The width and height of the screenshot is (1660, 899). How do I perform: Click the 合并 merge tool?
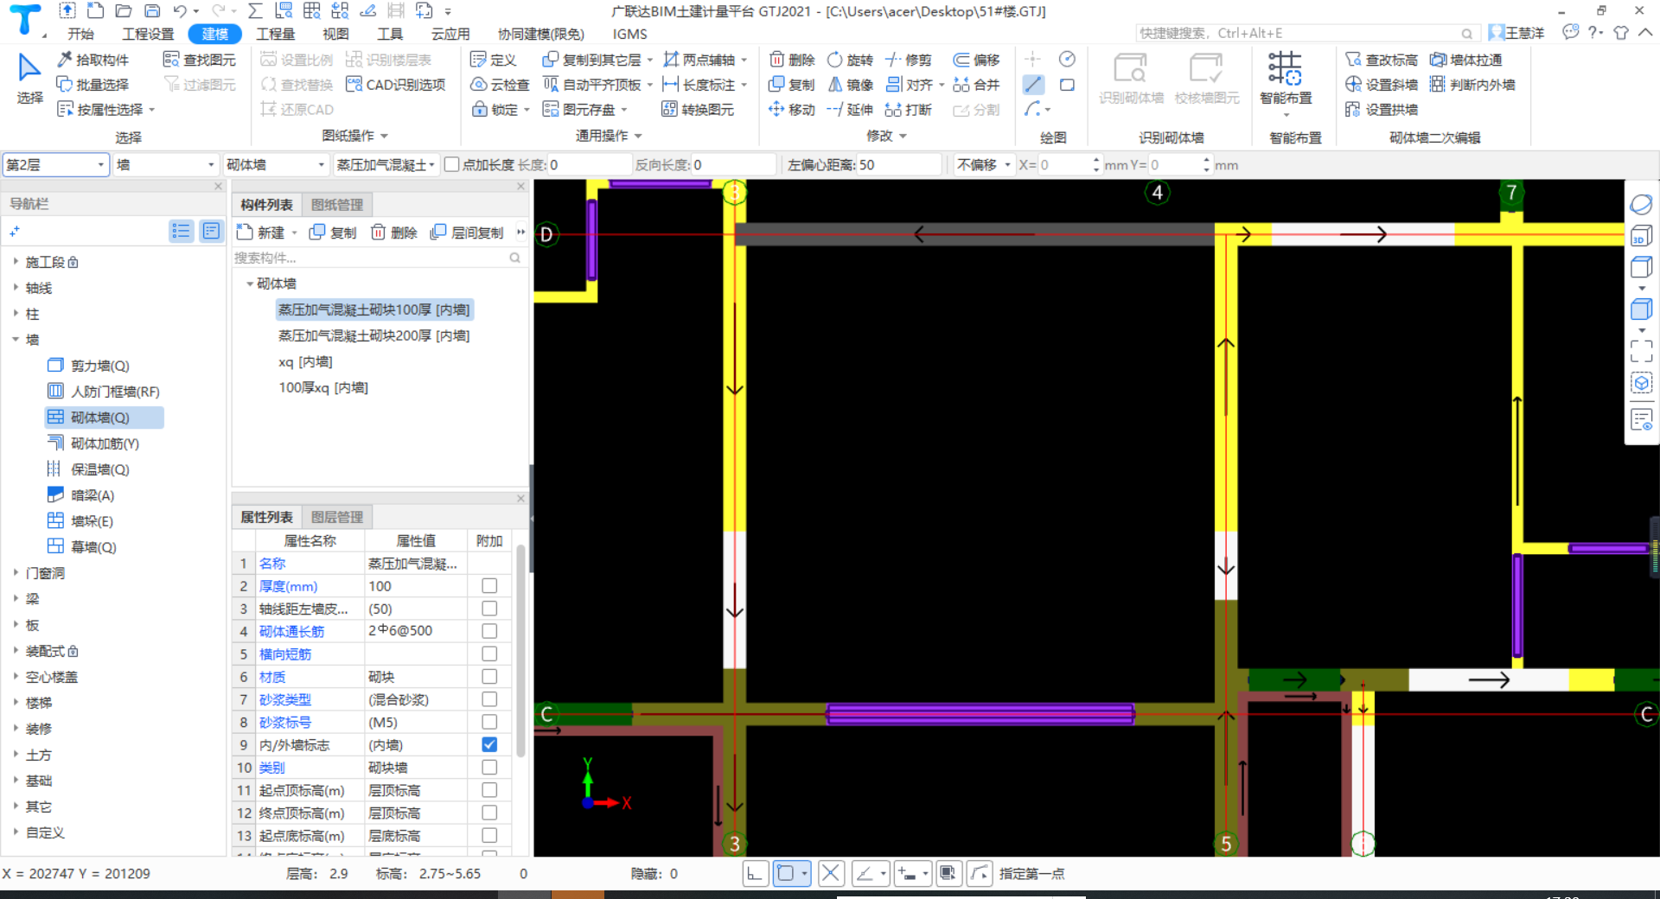[976, 85]
